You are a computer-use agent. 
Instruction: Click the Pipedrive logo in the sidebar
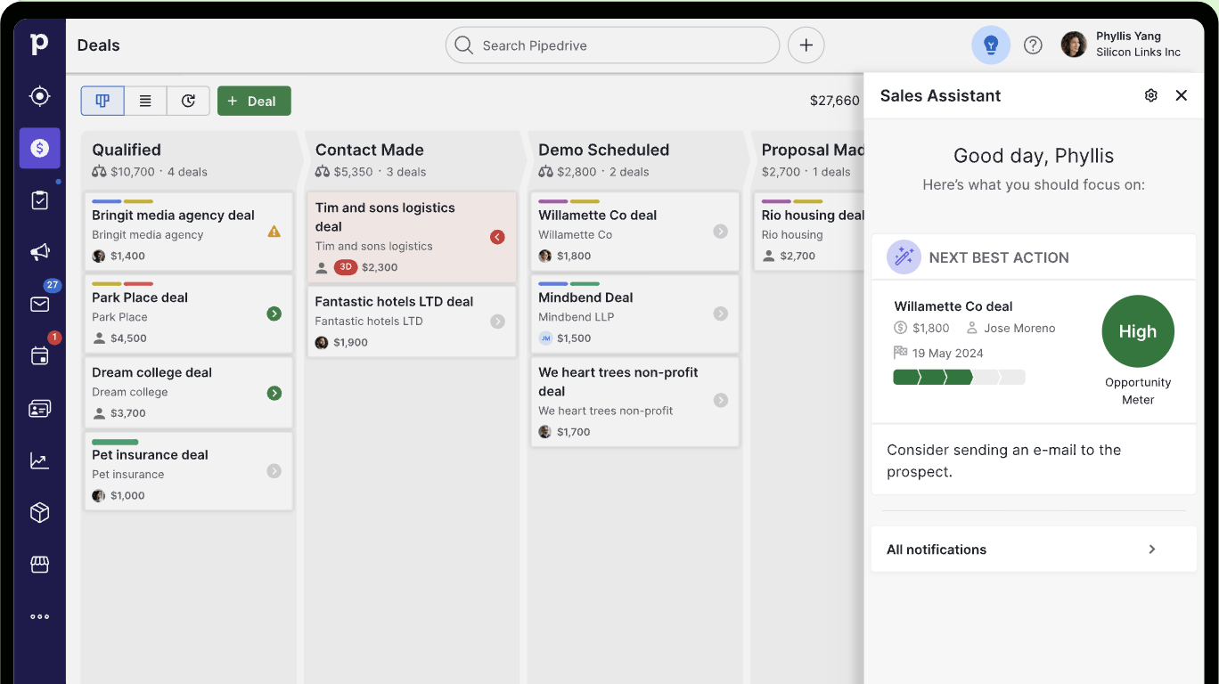39,44
